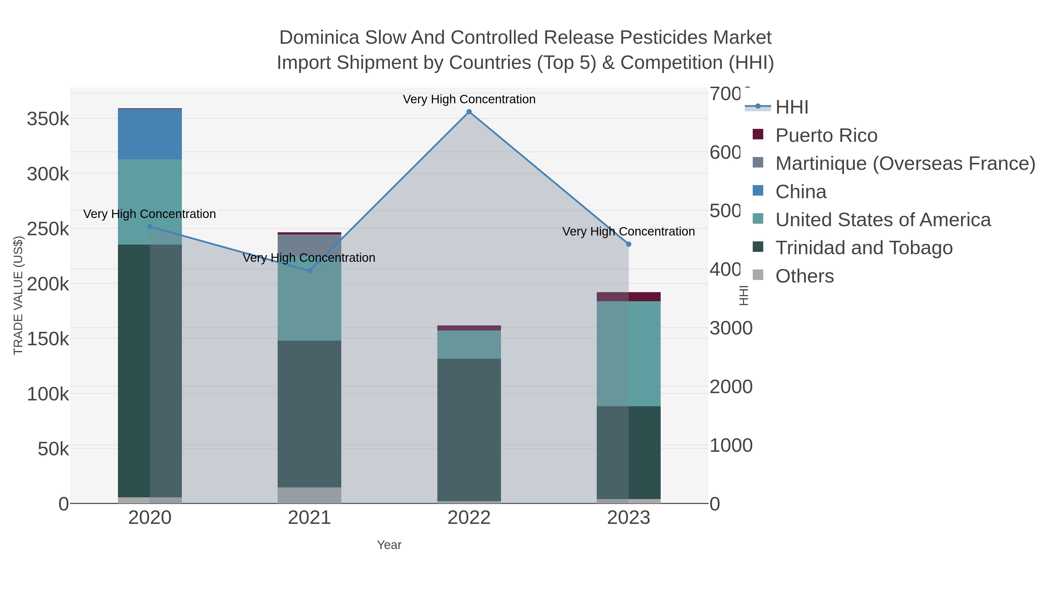The height and width of the screenshot is (591, 1051).
Task: Click United States segment of 2022 bar
Action: 469,345
